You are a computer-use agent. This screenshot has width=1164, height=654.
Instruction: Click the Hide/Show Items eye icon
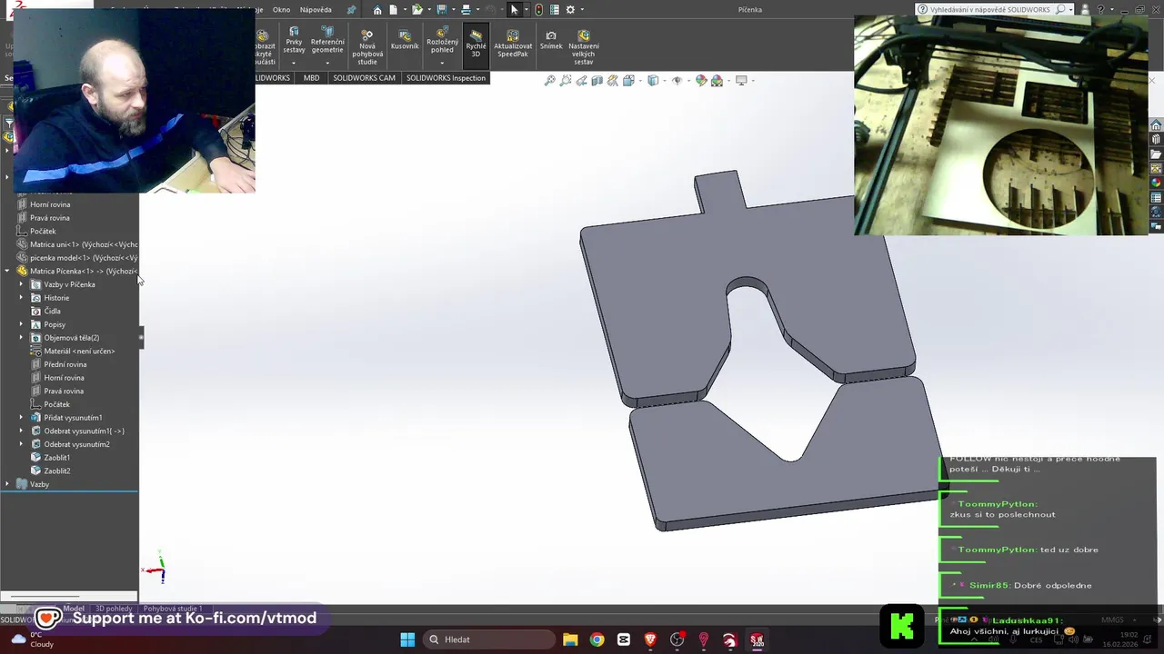(676, 81)
